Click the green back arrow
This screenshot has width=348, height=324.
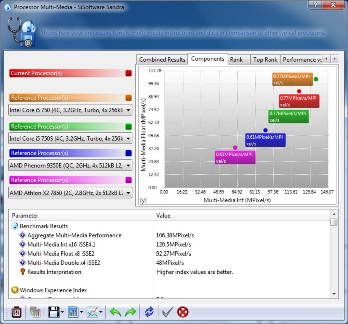(x=115, y=312)
